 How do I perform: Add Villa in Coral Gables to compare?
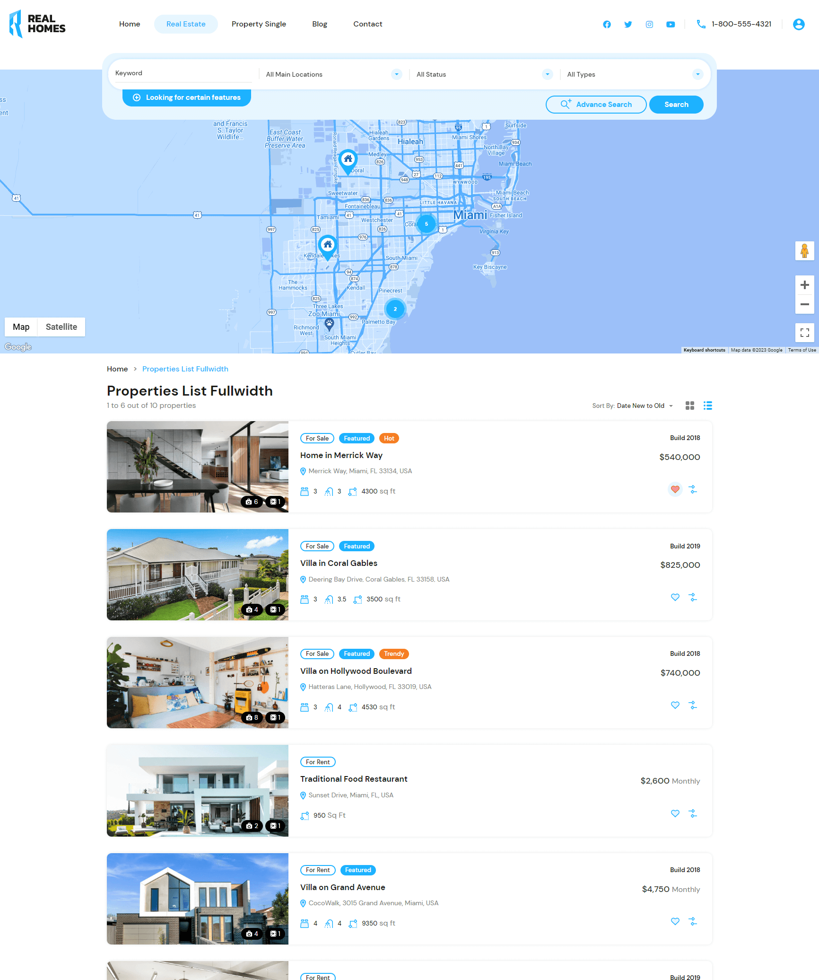(693, 597)
